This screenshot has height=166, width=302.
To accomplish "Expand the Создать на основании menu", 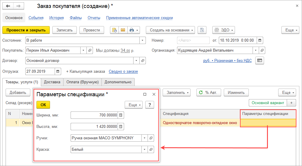I will pyautogui.click(x=172, y=30).
